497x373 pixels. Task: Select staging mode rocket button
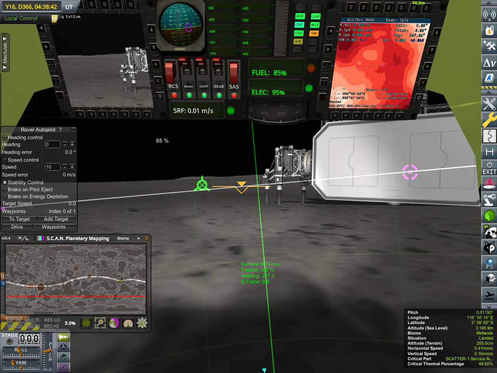(x=64, y=337)
